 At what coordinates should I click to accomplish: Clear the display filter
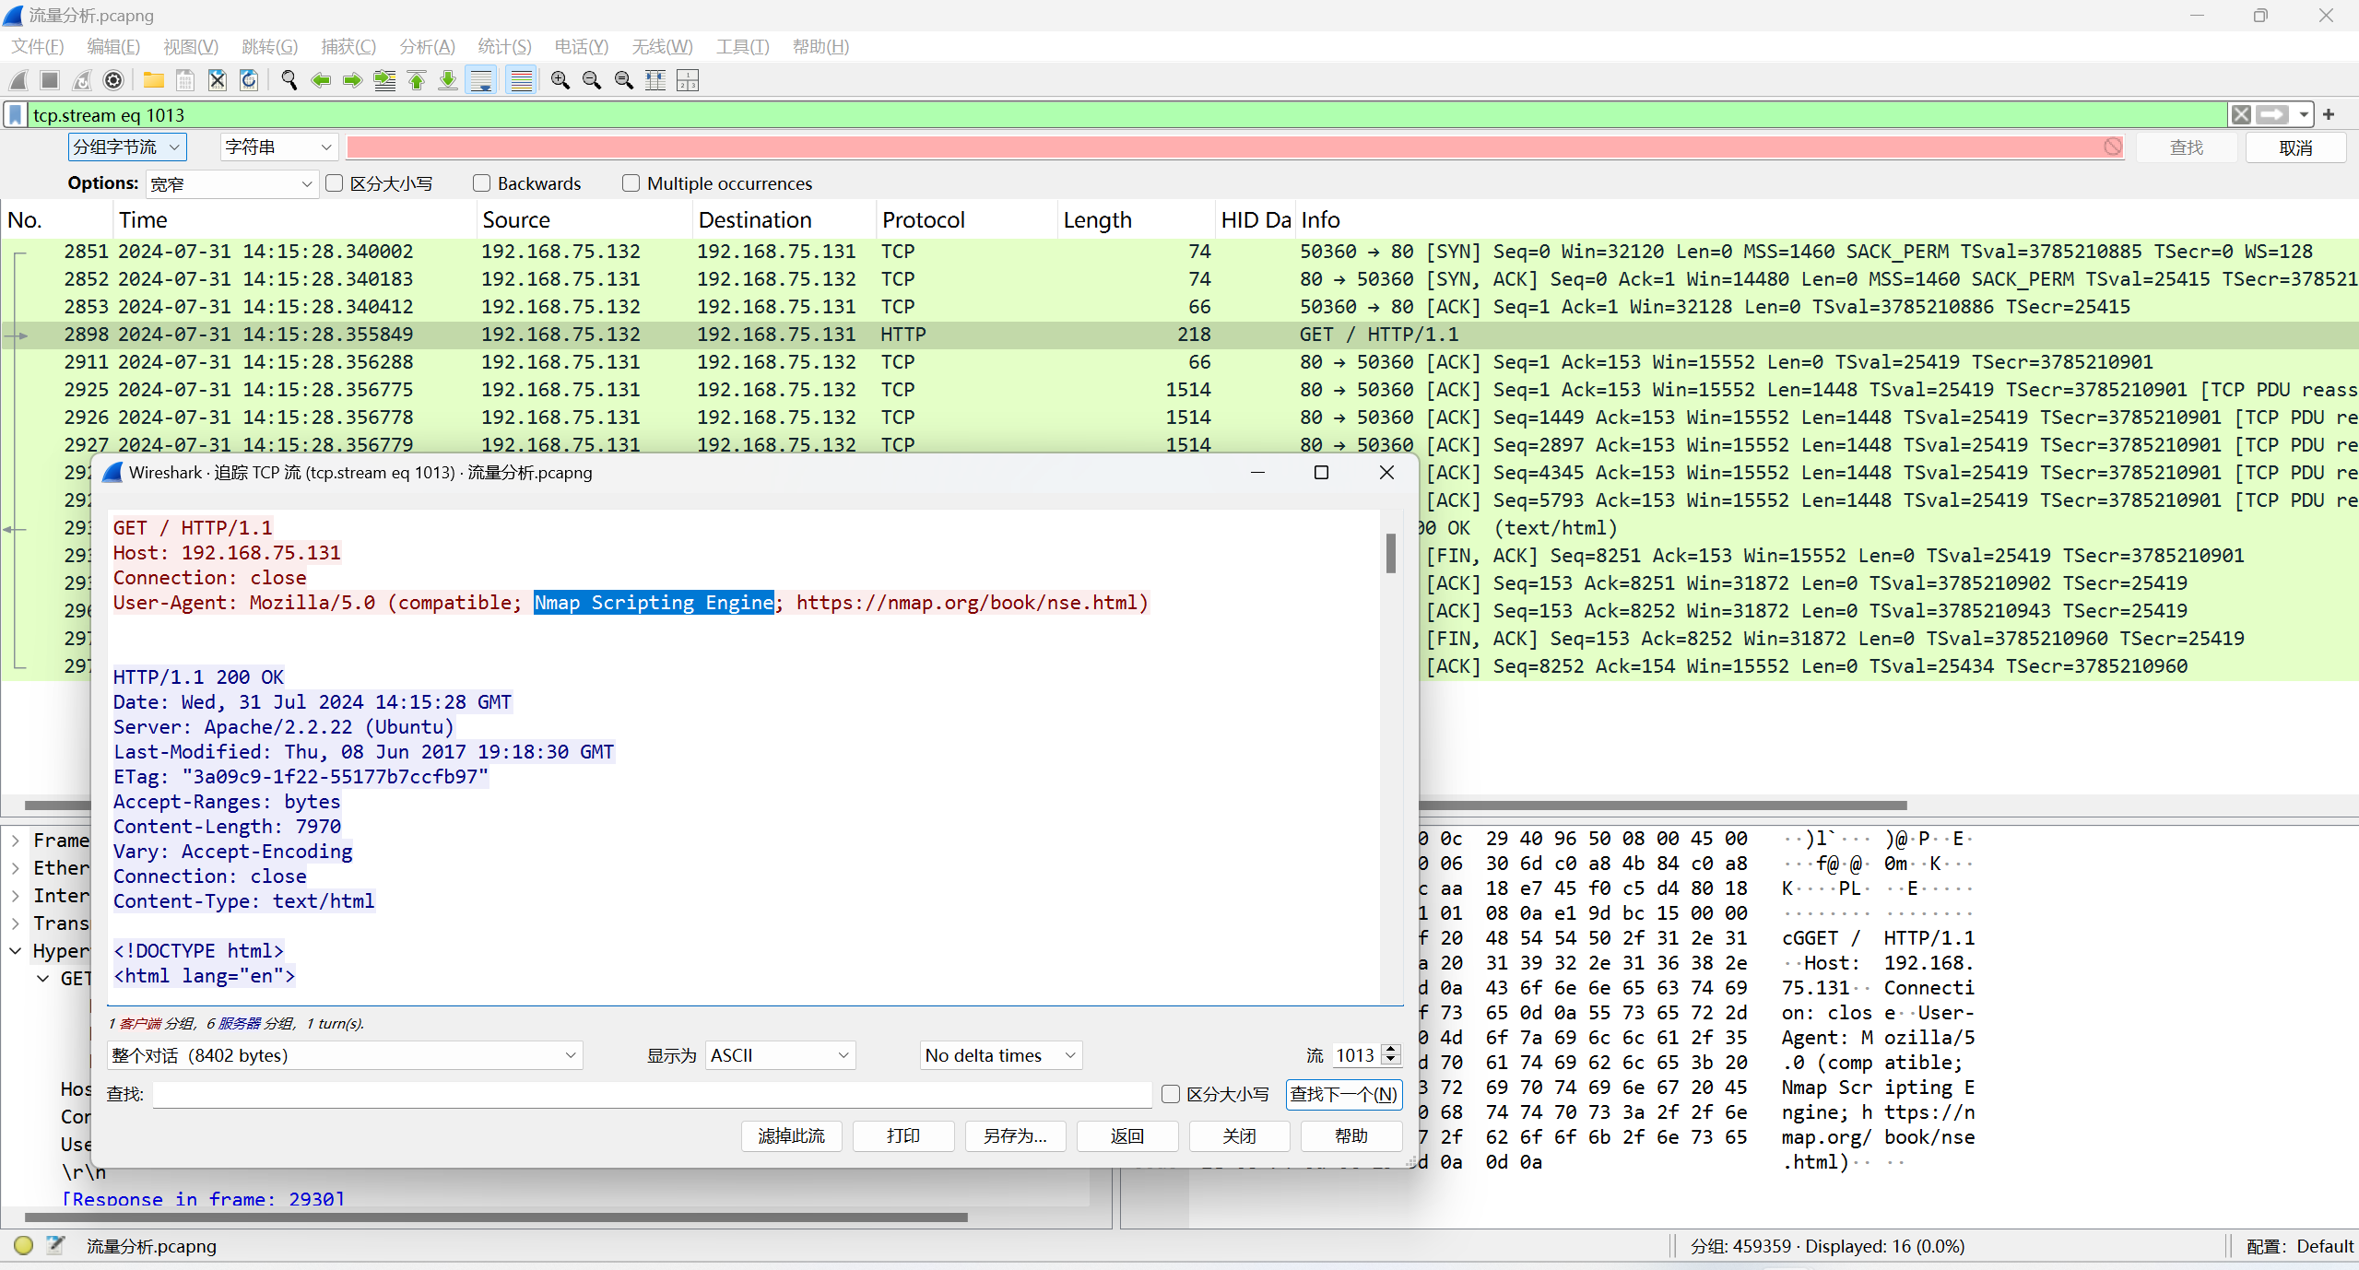pos(2241,115)
